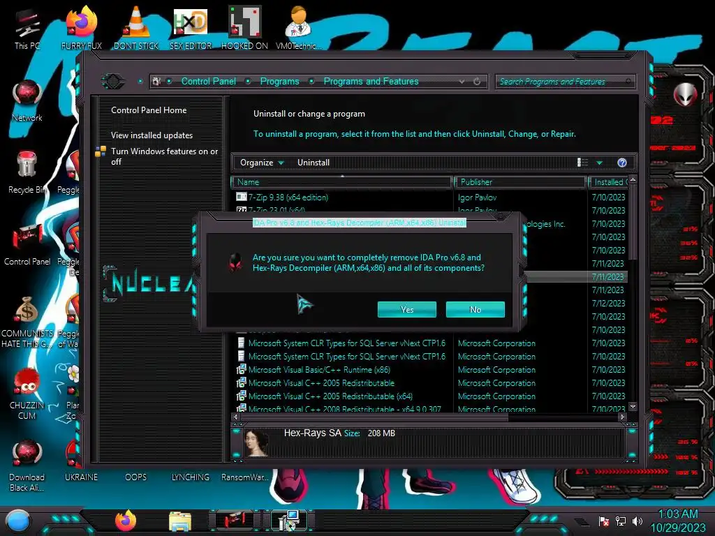Image resolution: width=715 pixels, height=536 pixels.
Task: Navigate to the Programs breadcrumb
Action: 279,81
